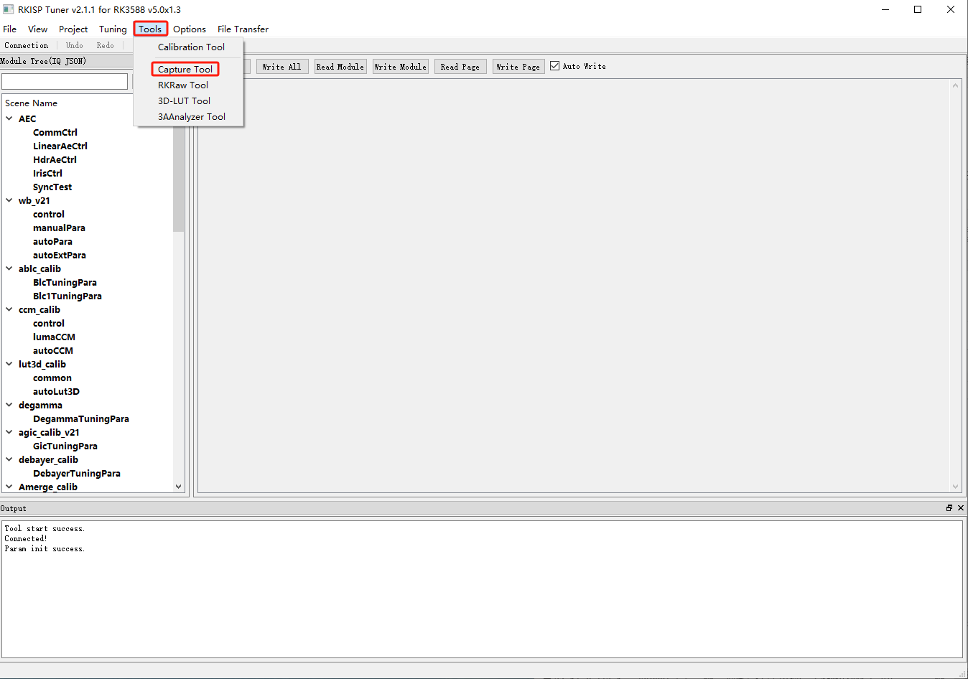Viewport: 968px width, 679px height.
Task: Collapse the wb_v21 tree node
Action: [9, 200]
